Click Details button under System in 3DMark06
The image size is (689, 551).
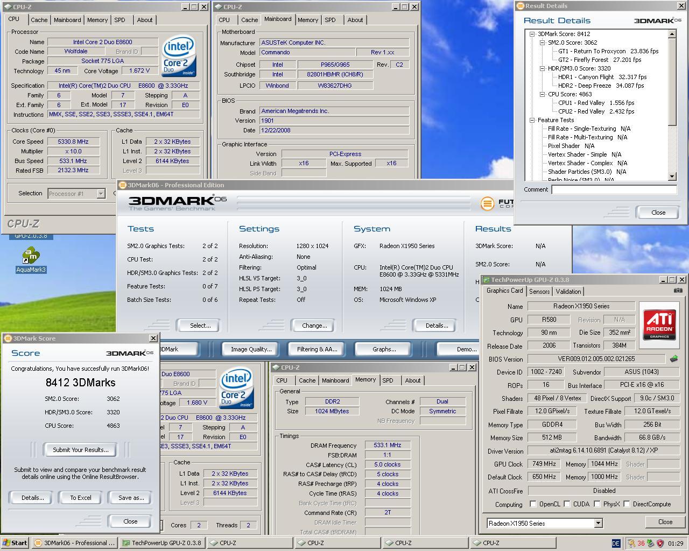coord(437,326)
